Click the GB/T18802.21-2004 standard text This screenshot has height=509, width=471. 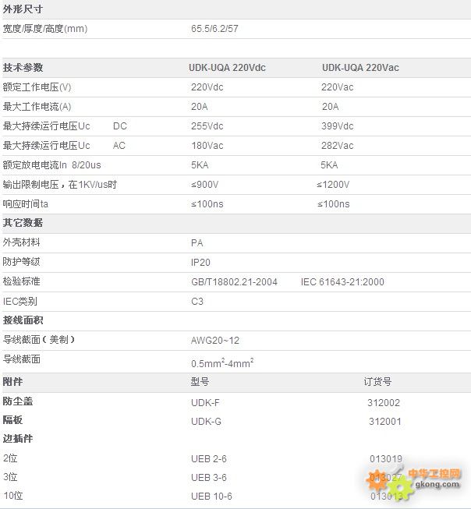tap(235, 282)
